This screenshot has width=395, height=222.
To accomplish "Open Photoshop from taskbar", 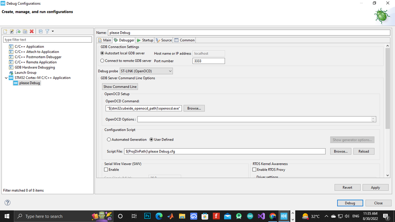I will tap(147, 216).
